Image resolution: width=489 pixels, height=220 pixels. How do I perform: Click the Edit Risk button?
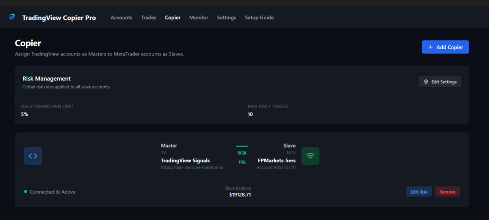click(x=419, y=192)
